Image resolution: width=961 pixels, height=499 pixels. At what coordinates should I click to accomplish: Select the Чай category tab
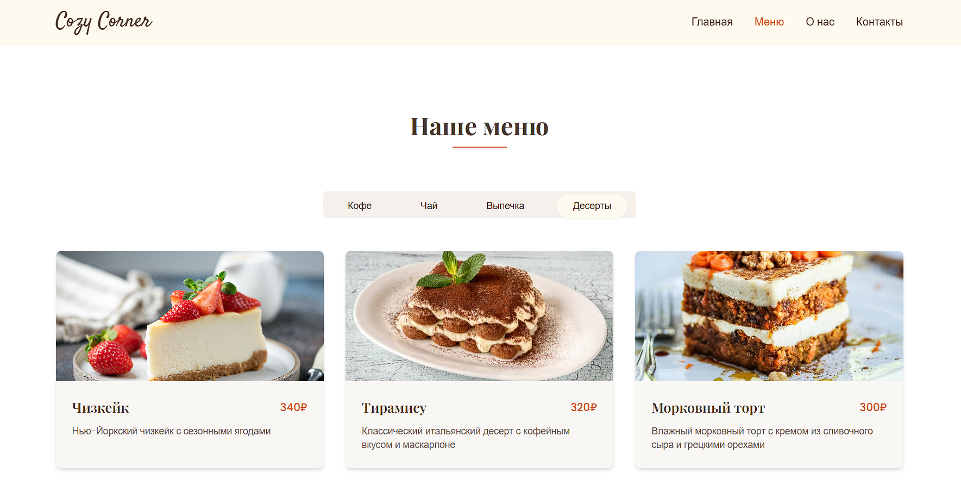coord(429,206)
